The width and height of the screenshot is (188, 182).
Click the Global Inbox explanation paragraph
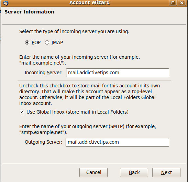click(x=90, y=94)
